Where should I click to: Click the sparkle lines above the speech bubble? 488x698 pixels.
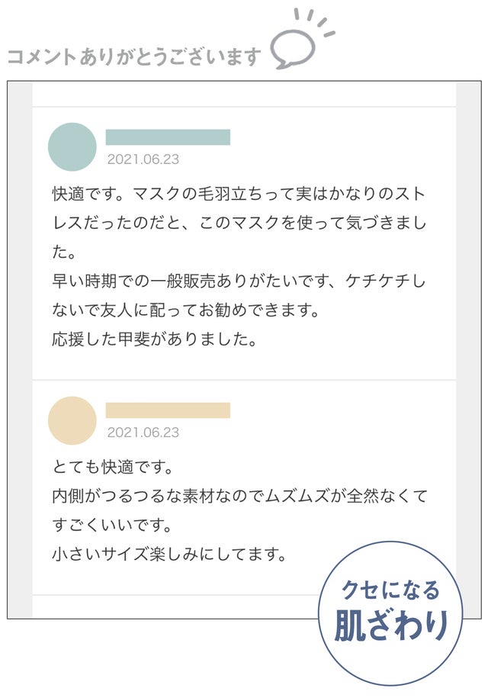(x=313, y=22)
